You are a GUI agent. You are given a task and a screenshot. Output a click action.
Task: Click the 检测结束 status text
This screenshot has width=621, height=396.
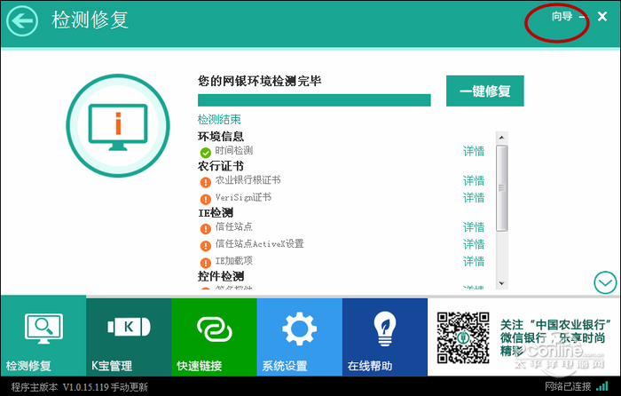(x=219, y=119)
